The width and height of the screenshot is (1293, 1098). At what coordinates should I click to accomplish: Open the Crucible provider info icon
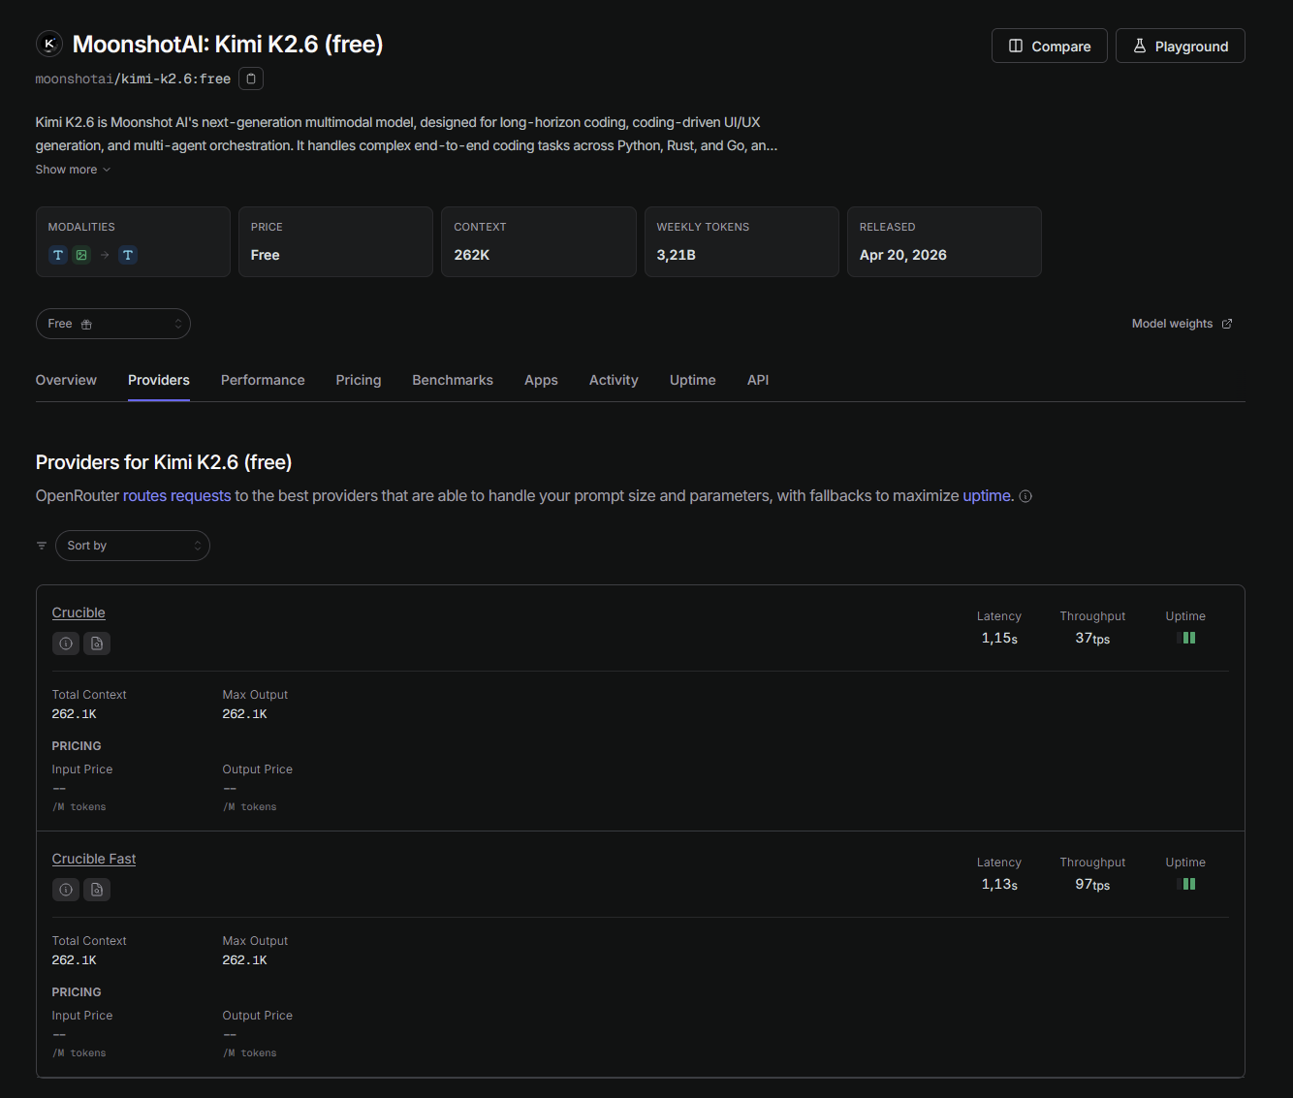[66, 643]
